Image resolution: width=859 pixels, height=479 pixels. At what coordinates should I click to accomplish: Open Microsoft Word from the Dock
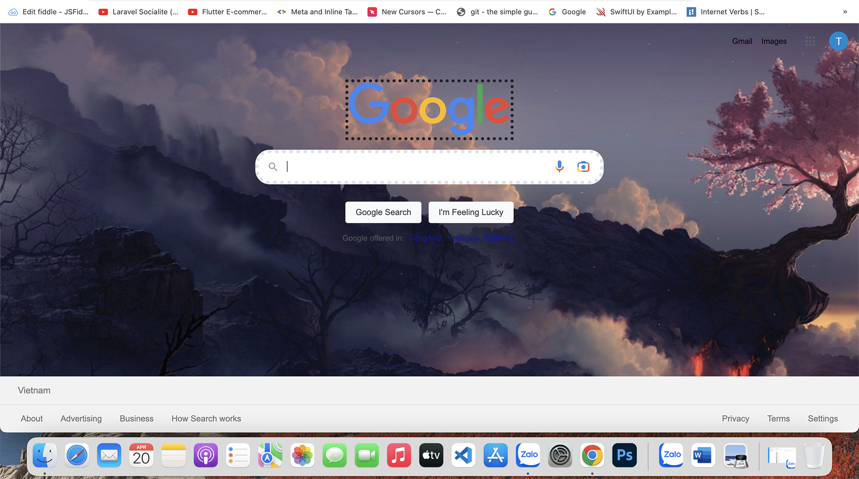(x=703, y=455)
